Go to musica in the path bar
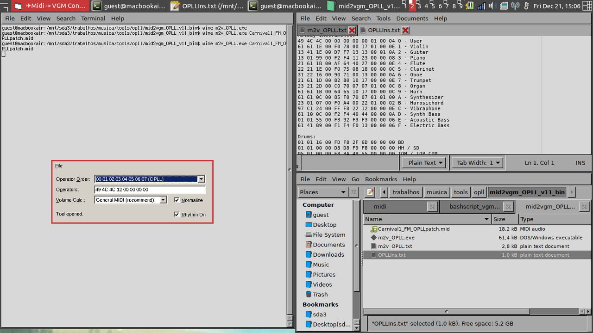Viewport: 593px width, 333px height. 437,192
